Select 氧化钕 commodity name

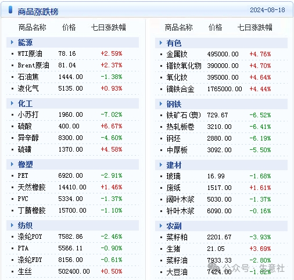[x=177, y=77]
